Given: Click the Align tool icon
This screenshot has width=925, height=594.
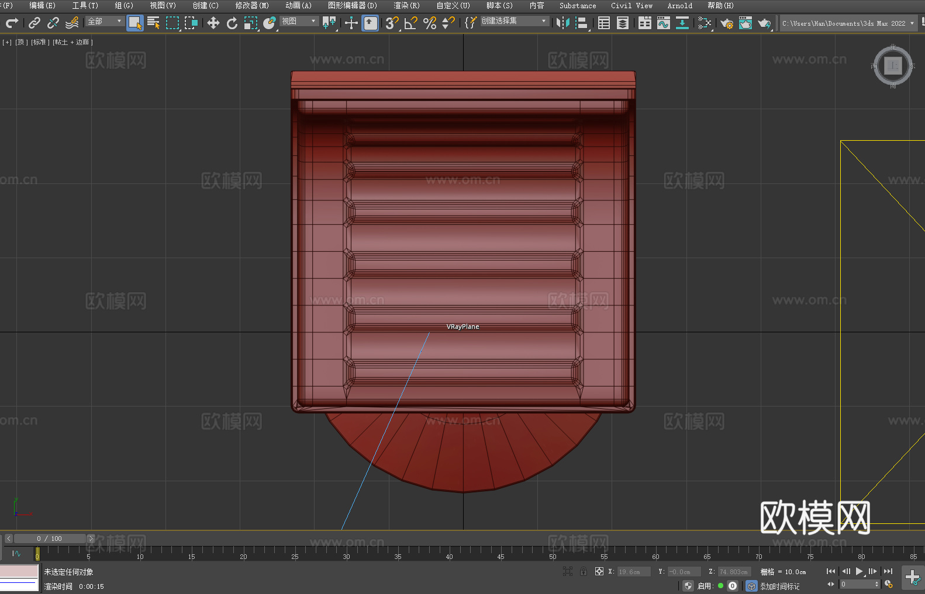Looking at the screenshot, I should (582, 23).
